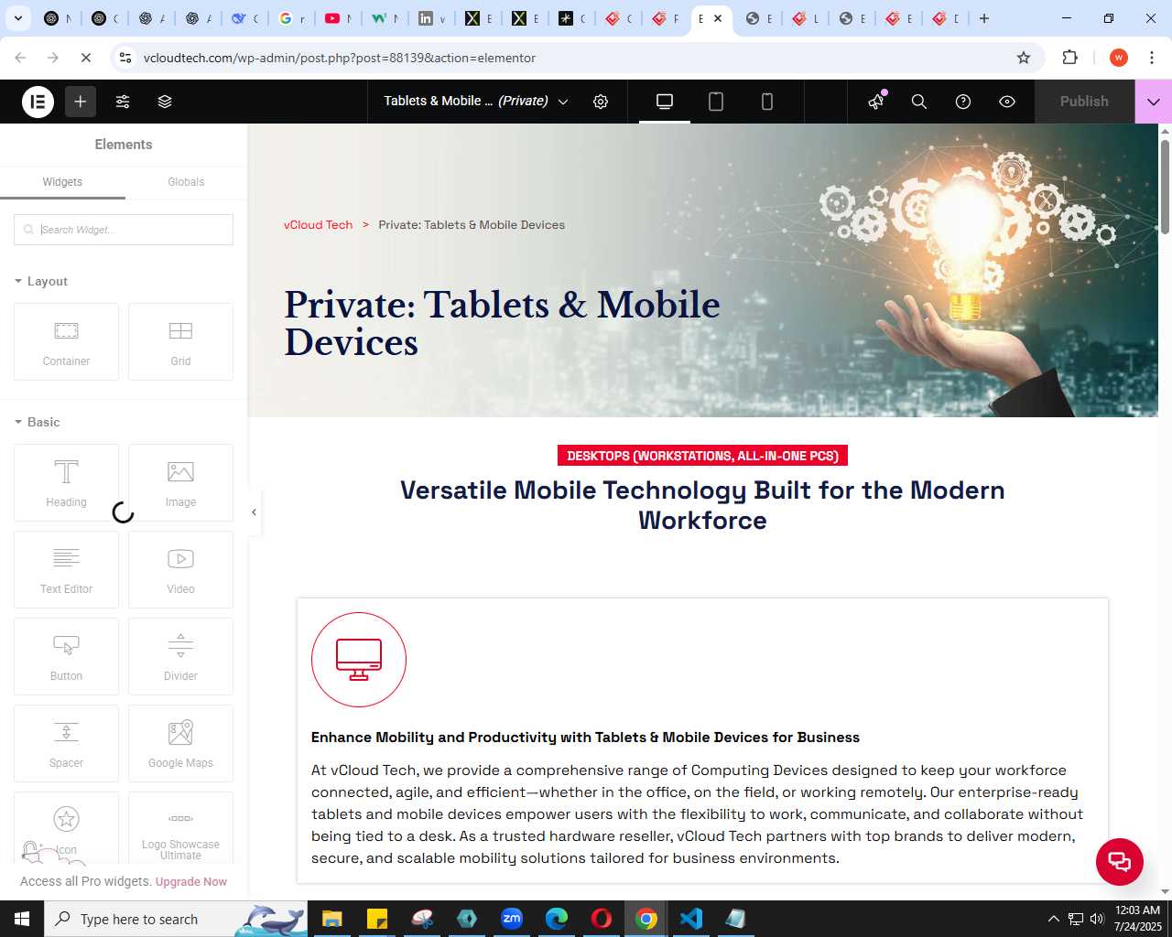The image size is (1172, 937).
Task: Click the Upgrade Now link
Action: (x=190, y=882)
